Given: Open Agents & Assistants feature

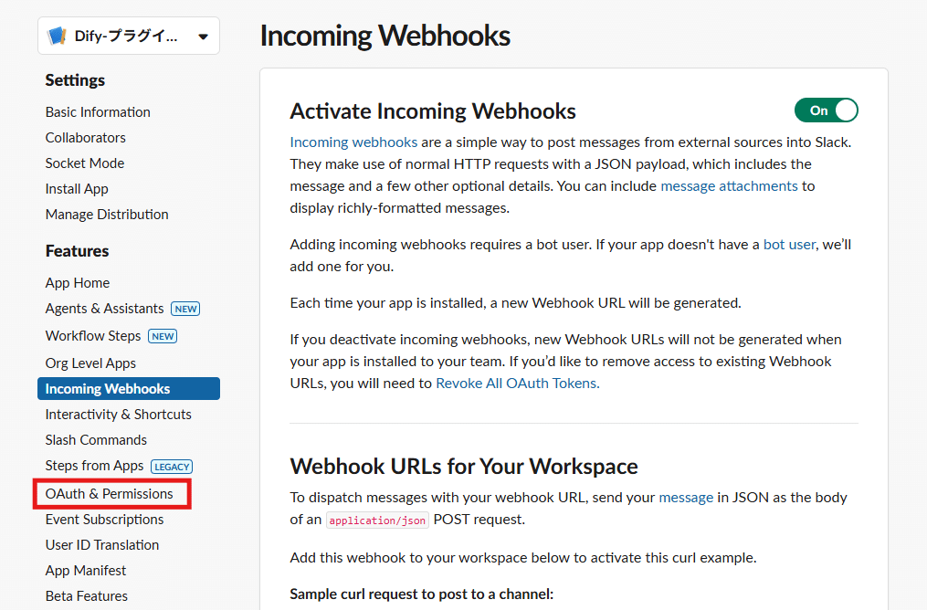Looking at the screenshot, I should [x=105, y=309].
